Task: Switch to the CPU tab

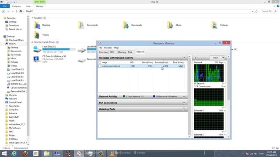Action: [x=112, y=52]
